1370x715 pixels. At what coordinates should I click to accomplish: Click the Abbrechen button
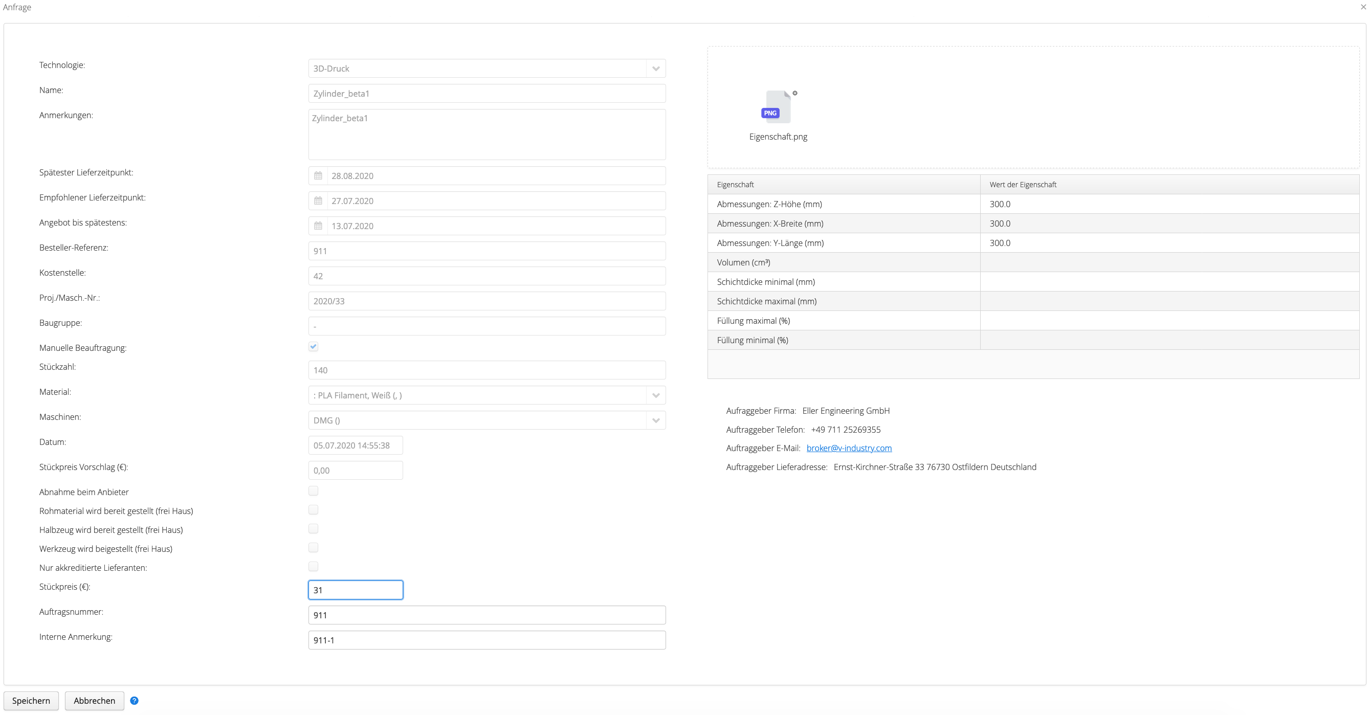(94, 701)
